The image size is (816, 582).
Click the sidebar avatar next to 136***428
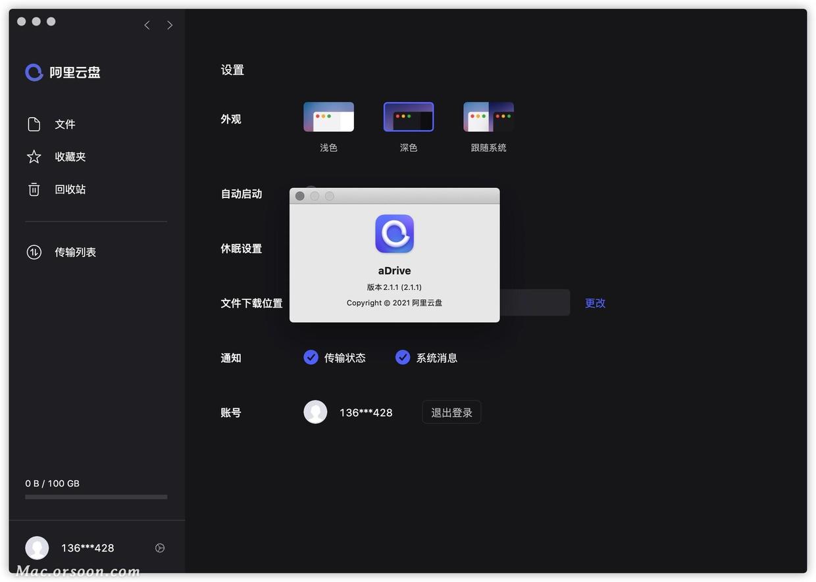pos(37,548)
